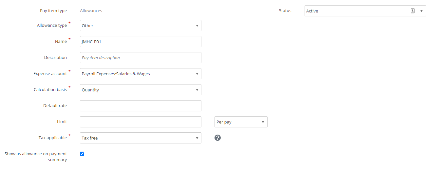Click the Calculation basis dropdown arrow
The width and height of the screenshot is (431, 169).
click(x=197, y=90)
